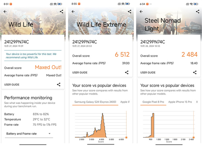The width and height of the screenshot is (202, 146).
Task: Tap the Wild Life Extreme device score marker
Action: pyautogui.click(x=126, y=138)
